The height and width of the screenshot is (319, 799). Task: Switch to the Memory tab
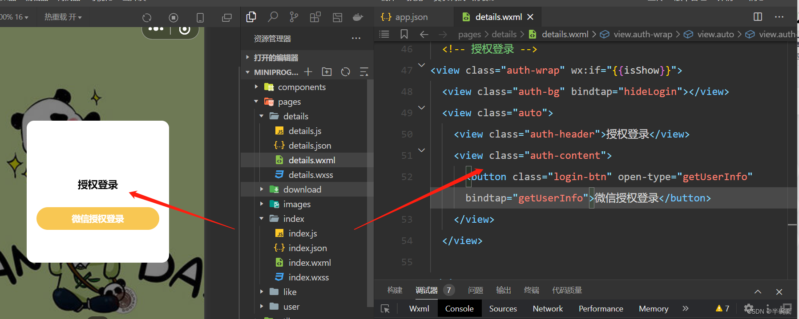(x=654, y=308)
